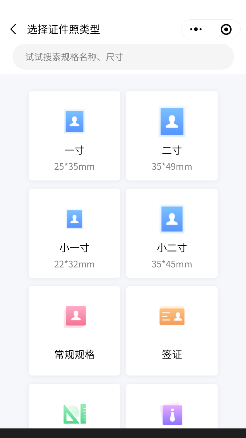Pick the 小二寸 size title

[172, 248]
